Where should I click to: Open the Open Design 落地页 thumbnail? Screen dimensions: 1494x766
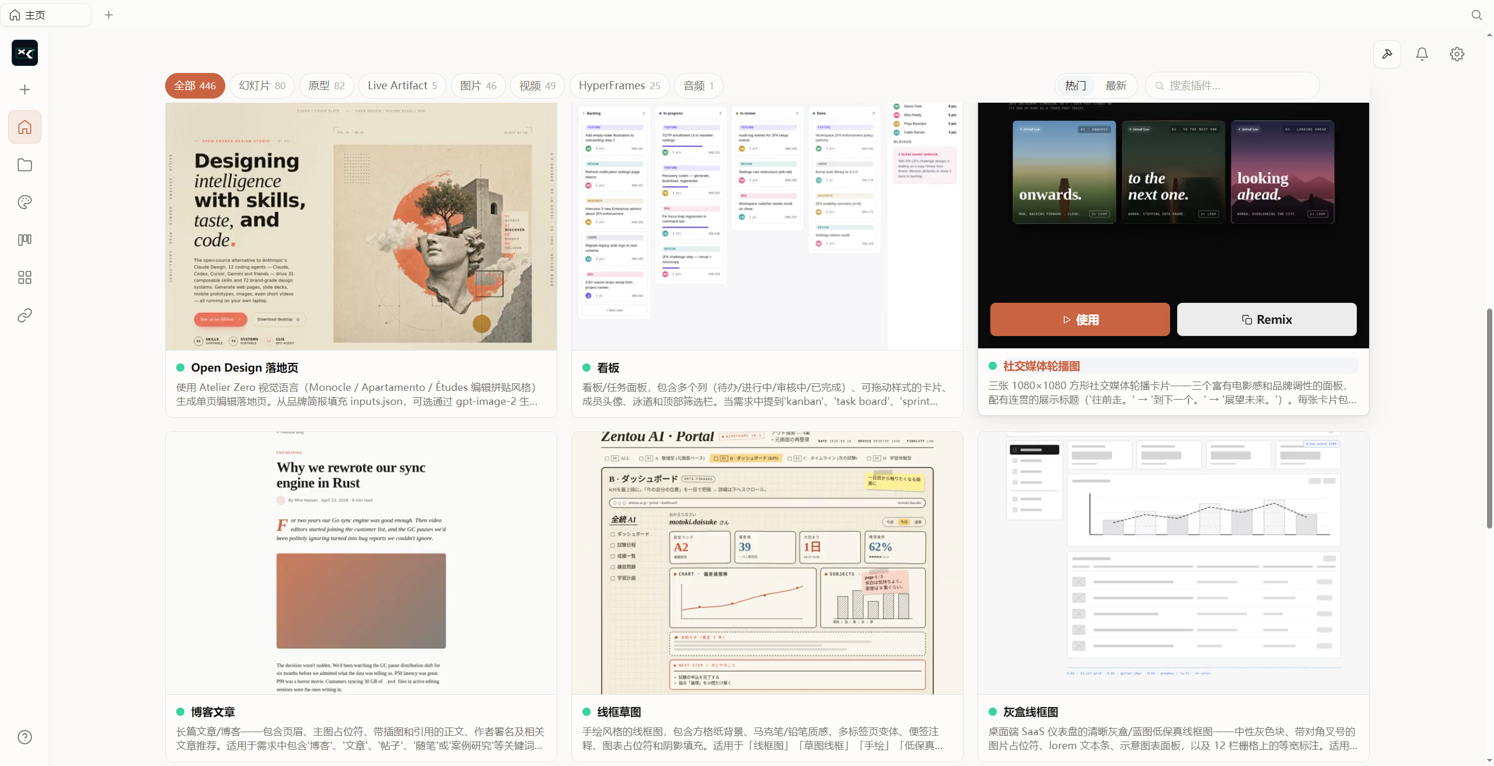point(361,226)
